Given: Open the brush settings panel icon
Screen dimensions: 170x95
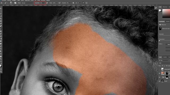Looking at the screenshot, I should (x=15, y=3).
